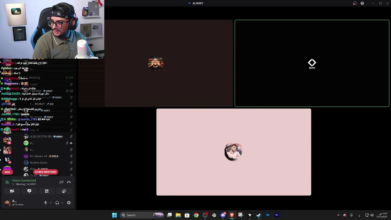Mute the microphone
This screenshot has width=391, height=220.
coord(46,203)
